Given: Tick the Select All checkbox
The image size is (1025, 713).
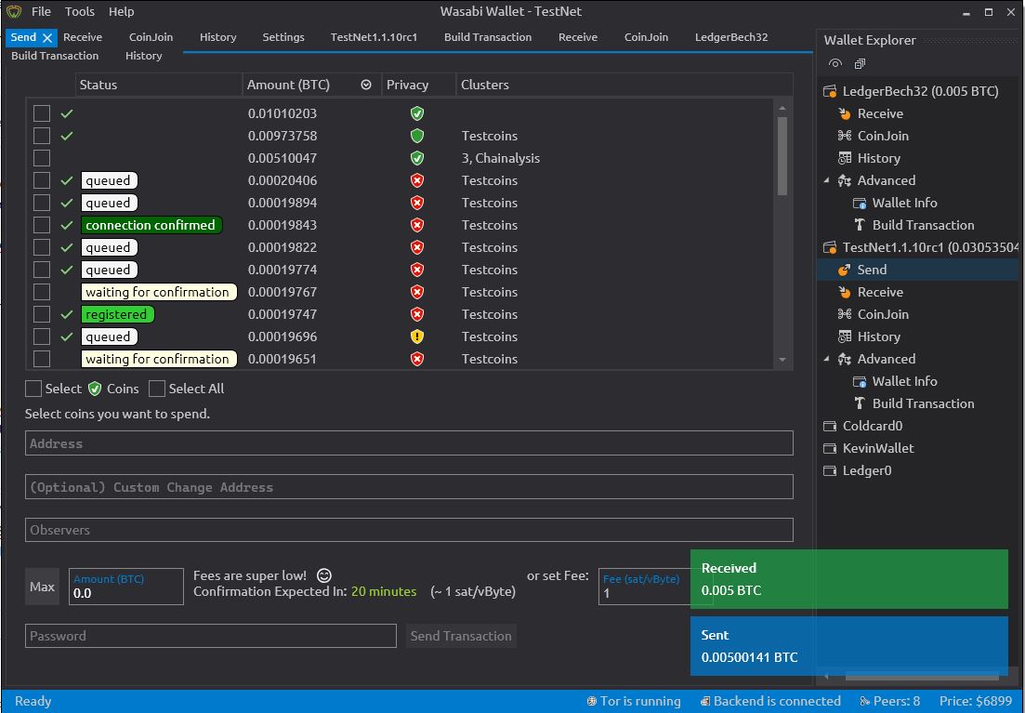Looking at the screenshot, I should [157, 389].
